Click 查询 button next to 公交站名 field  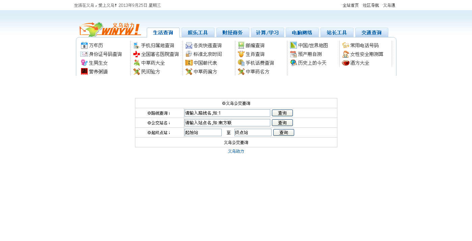(x=282, y=122)
